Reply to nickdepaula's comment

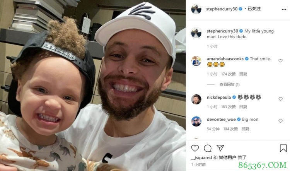click(x=243, y=107)
